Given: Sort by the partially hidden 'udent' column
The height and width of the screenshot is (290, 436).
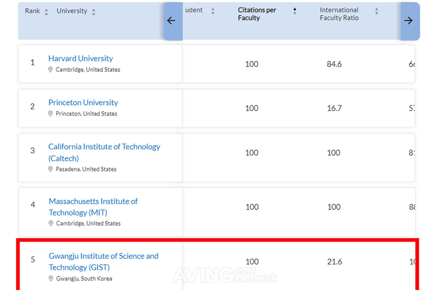Looking at the screenshot, I should coord(213,11).
